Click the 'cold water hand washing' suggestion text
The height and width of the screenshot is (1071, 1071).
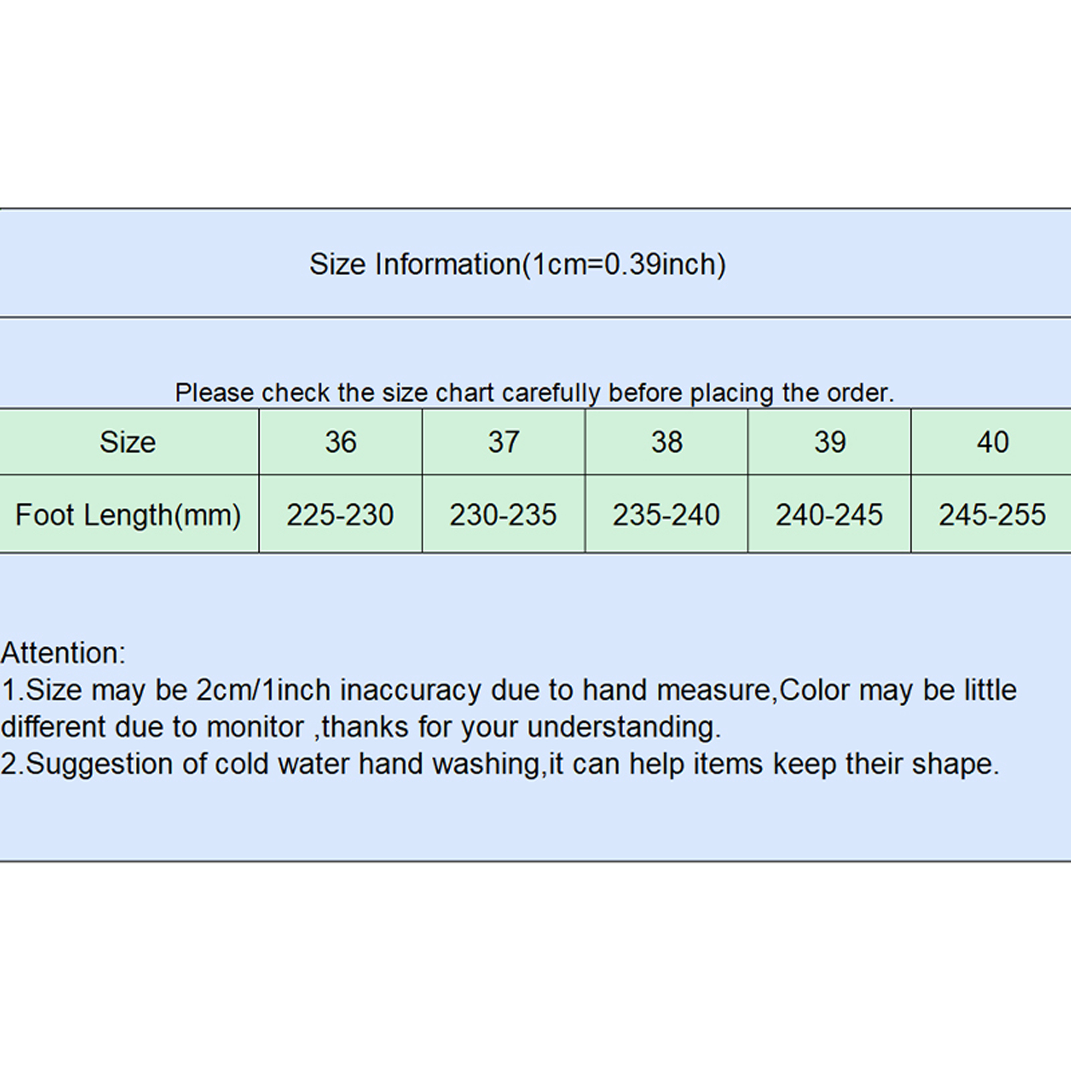tap(365, 764)
